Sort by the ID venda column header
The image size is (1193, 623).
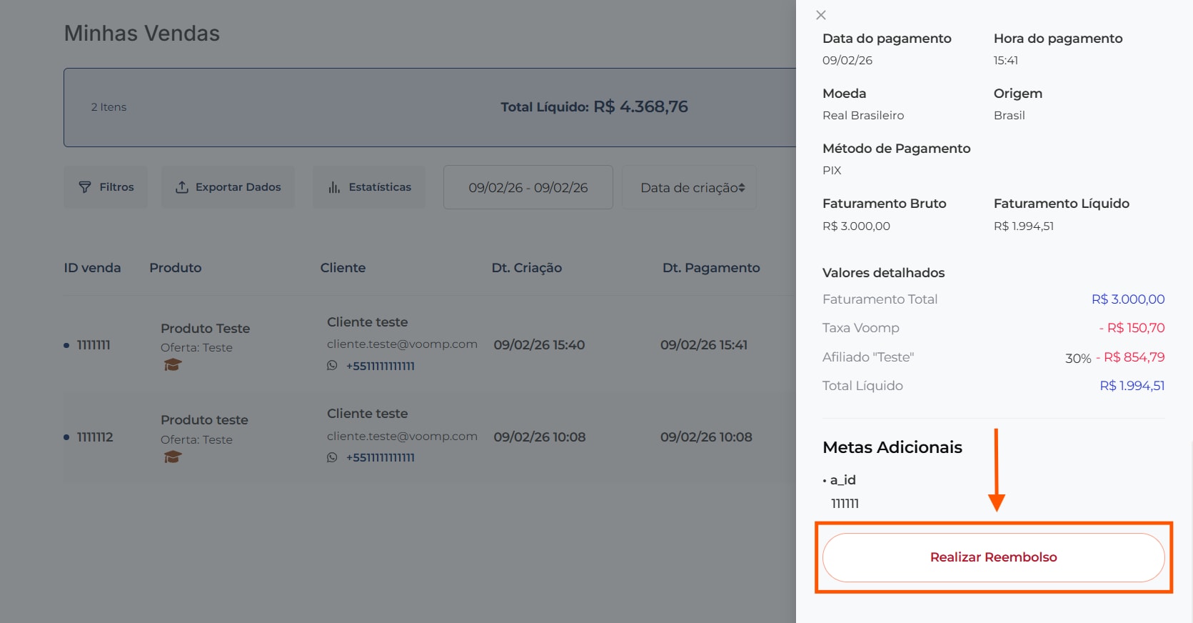pyautogui.click(x=92, y=268)
